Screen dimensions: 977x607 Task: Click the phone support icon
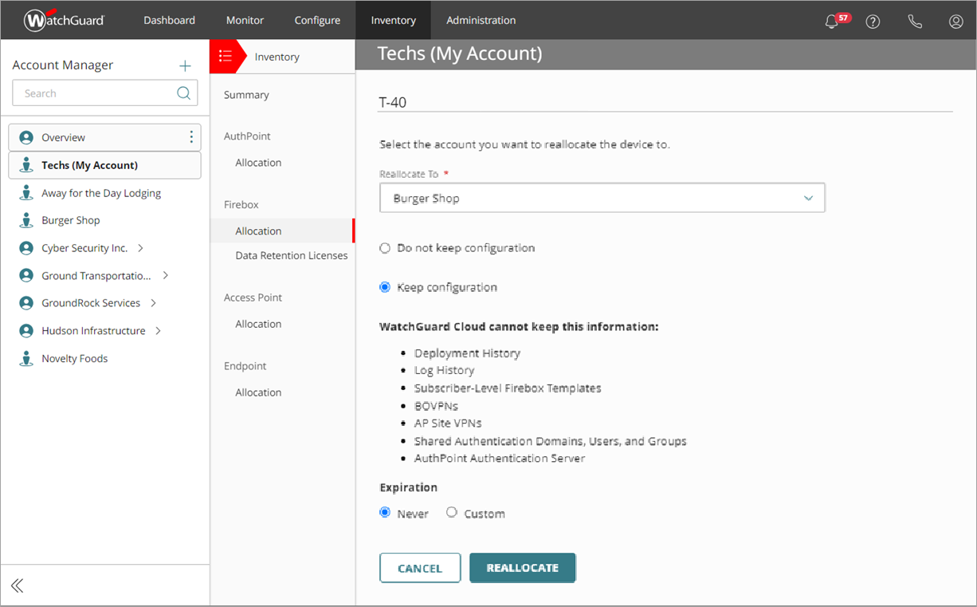tap(915, 22)
